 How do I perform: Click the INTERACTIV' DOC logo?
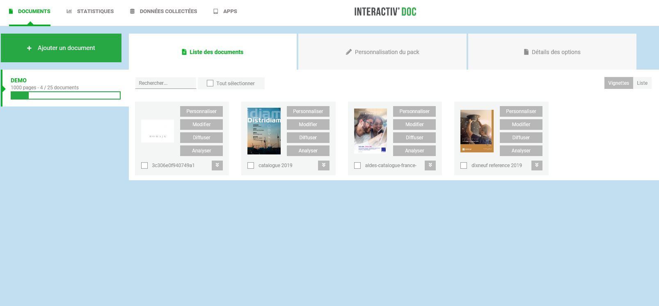click(x=385, y=12)
